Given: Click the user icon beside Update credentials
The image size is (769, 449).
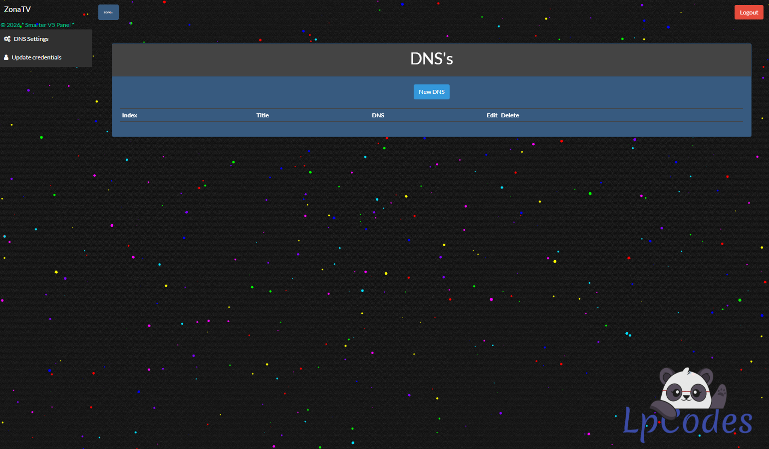Looking at the screenshot, I should tap(6, 57).
